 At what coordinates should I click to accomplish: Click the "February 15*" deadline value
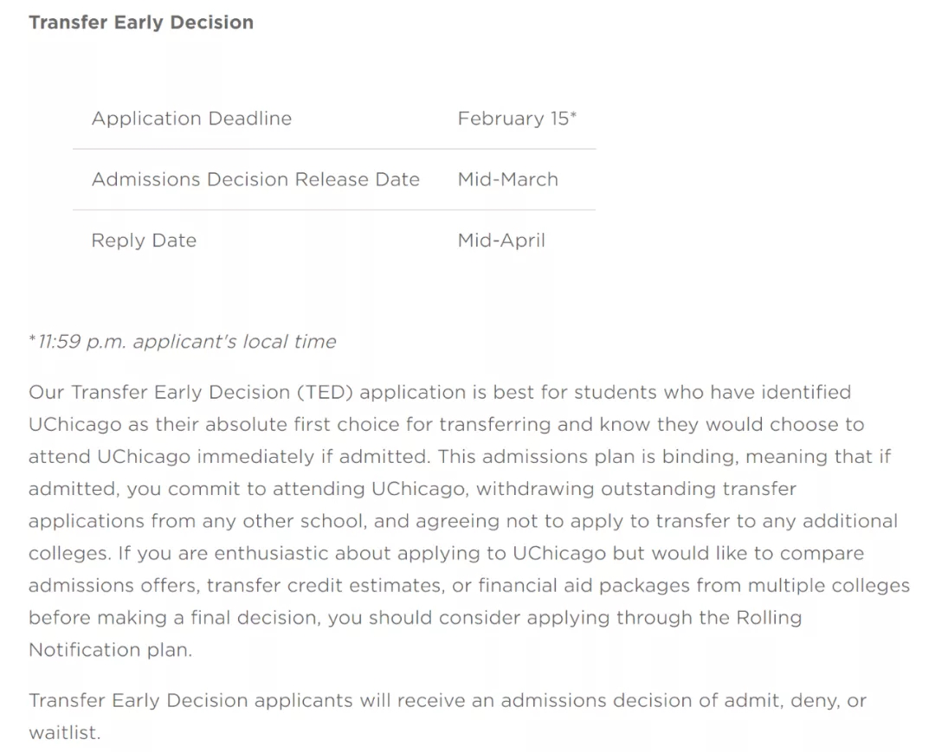(517, 119)
